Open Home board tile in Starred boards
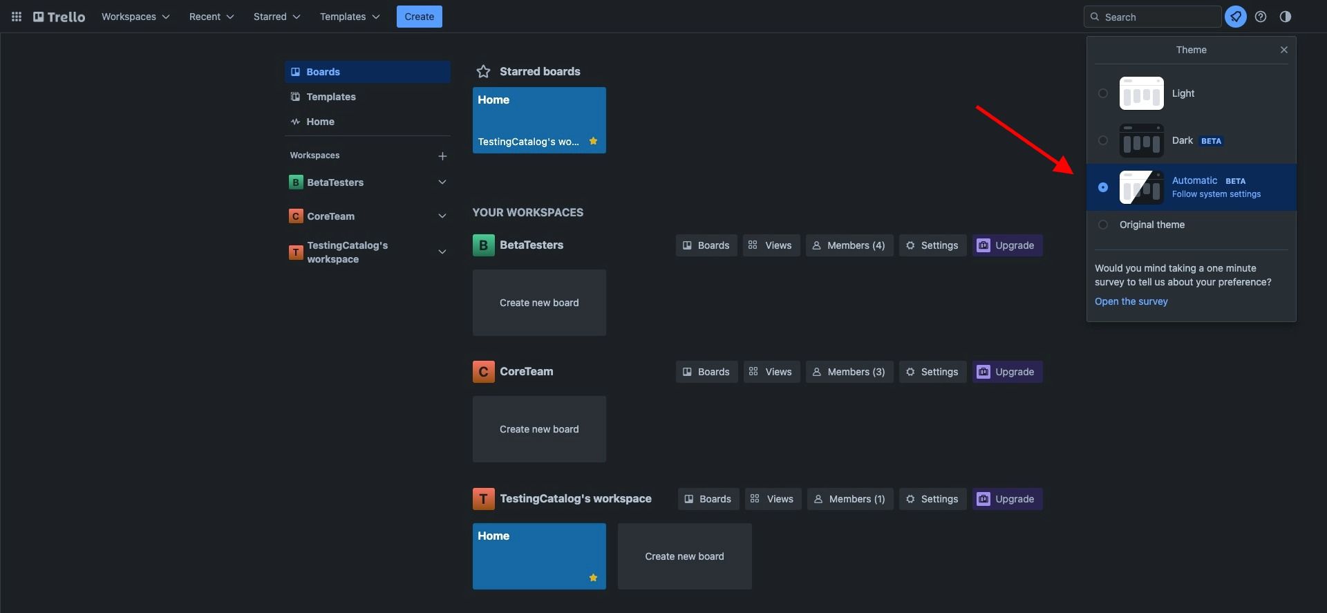1327x613 pixels. [x=539, y=120]
